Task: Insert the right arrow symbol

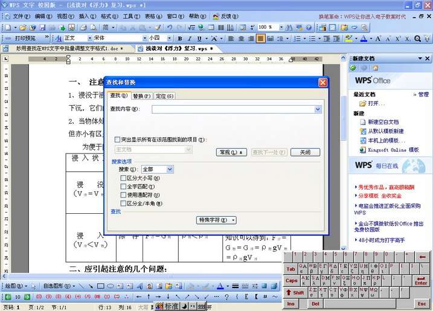Action: click(158, 297)
